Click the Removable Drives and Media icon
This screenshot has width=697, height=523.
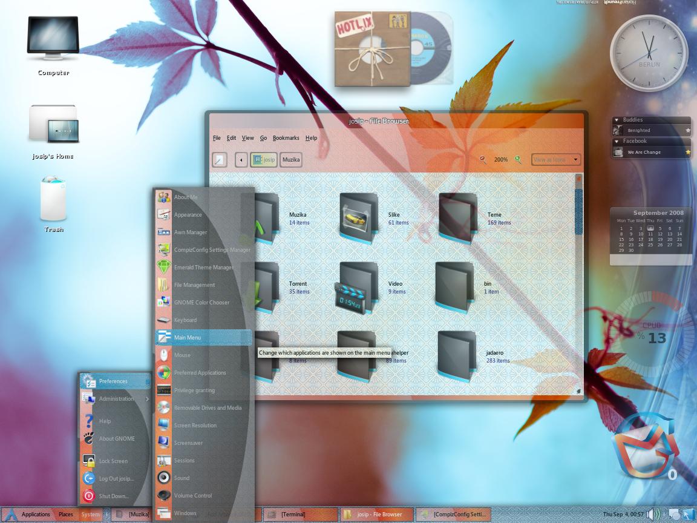pyautogui.click(x=163, y=408)
